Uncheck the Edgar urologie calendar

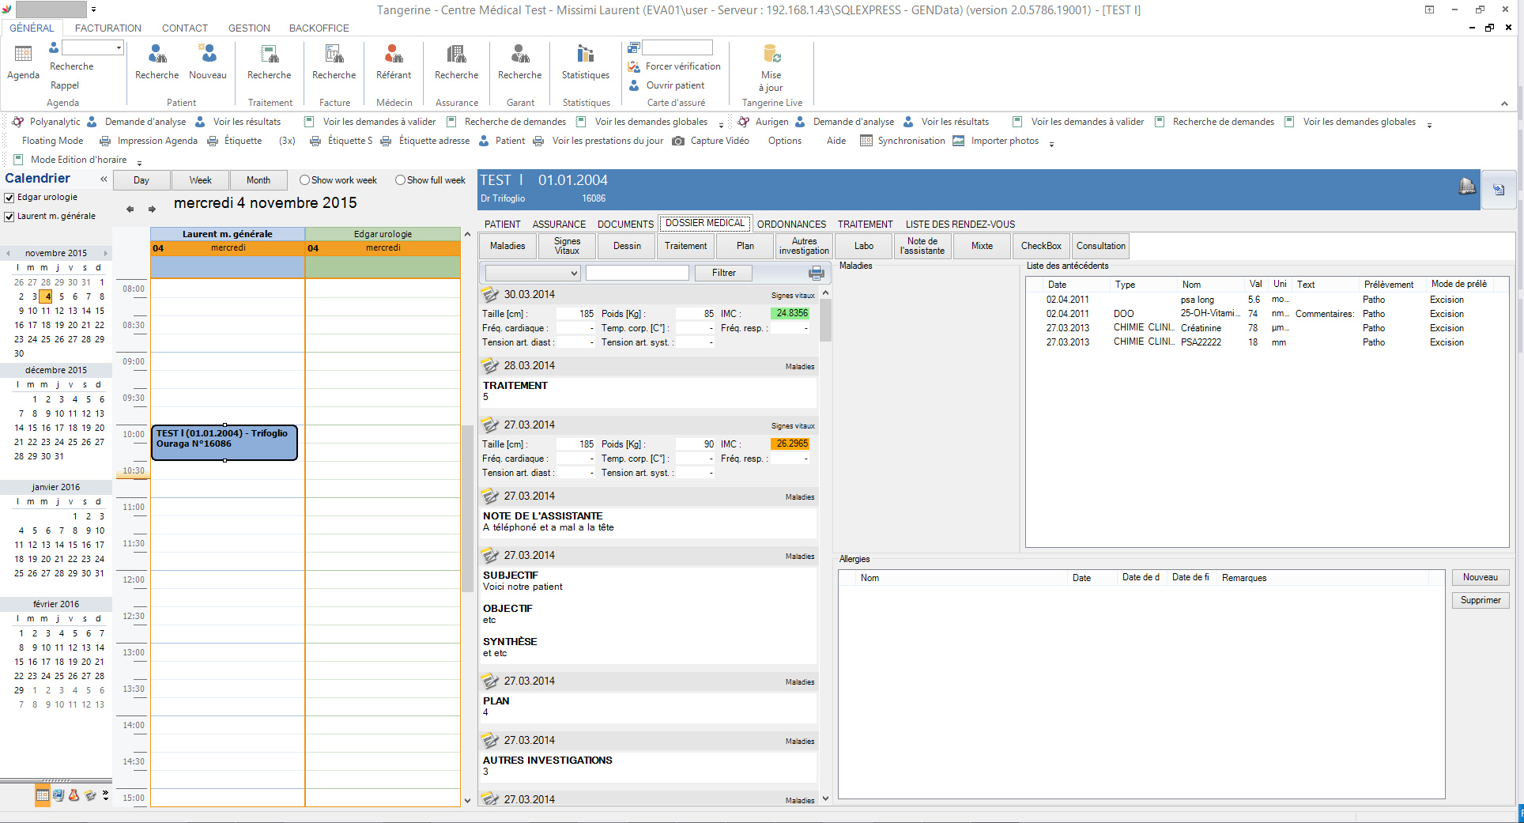(x=10, y=198)
